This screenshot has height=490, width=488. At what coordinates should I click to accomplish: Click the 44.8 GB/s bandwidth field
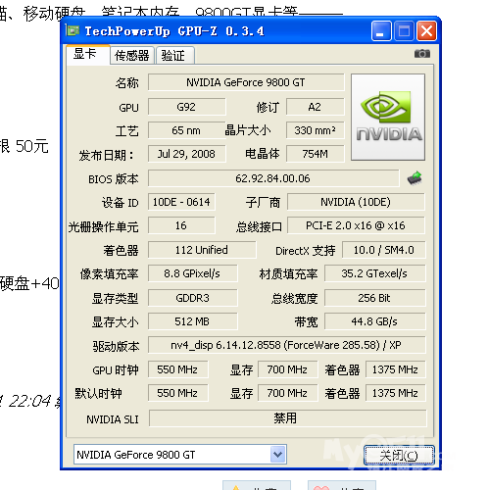[375, 321]
